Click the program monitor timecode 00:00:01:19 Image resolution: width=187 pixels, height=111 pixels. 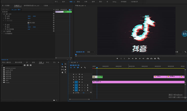[x=80, y=52]
